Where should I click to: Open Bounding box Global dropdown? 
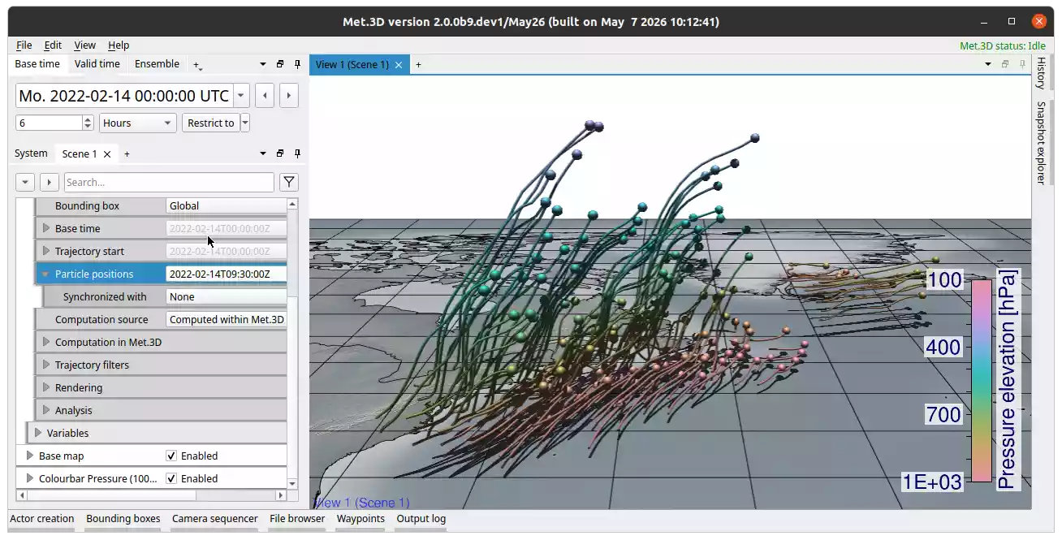(x=227, y=206)
